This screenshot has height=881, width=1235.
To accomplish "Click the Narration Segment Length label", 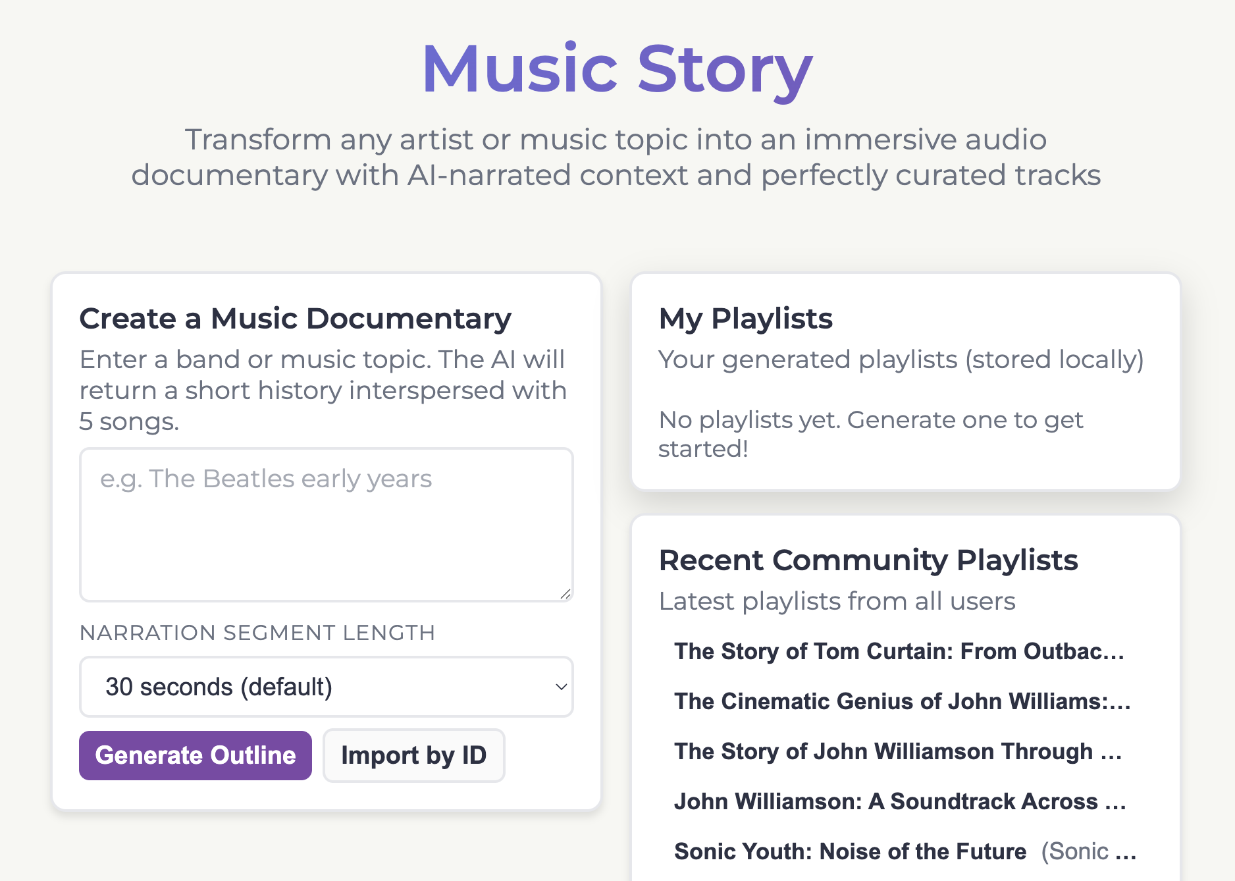I will point(257,633).
